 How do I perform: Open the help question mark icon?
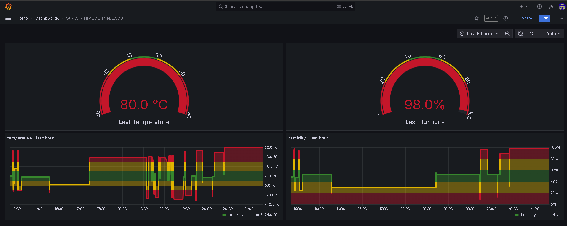tap(539, 6)
